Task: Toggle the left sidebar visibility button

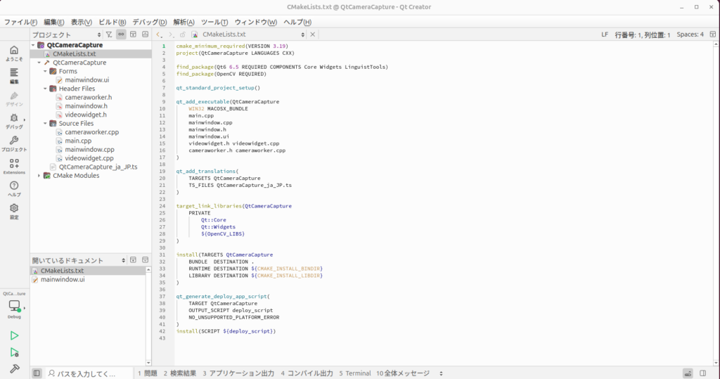Action: coord(37,373)
